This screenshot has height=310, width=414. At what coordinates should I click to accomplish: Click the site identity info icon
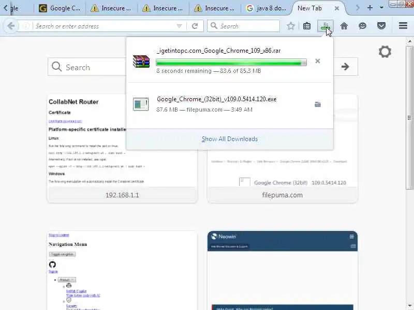(x=26, y=26)
